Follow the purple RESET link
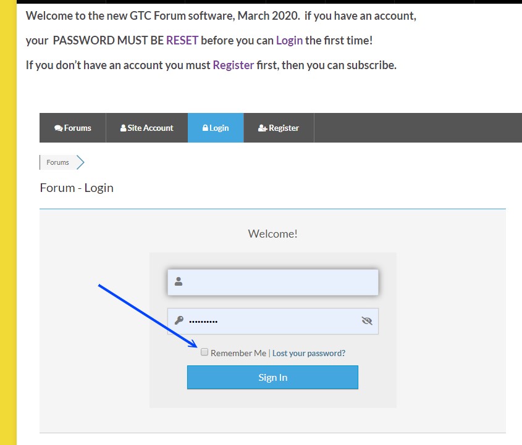Image resolution: width=522 pixels, height=445 pixels. 182,41
